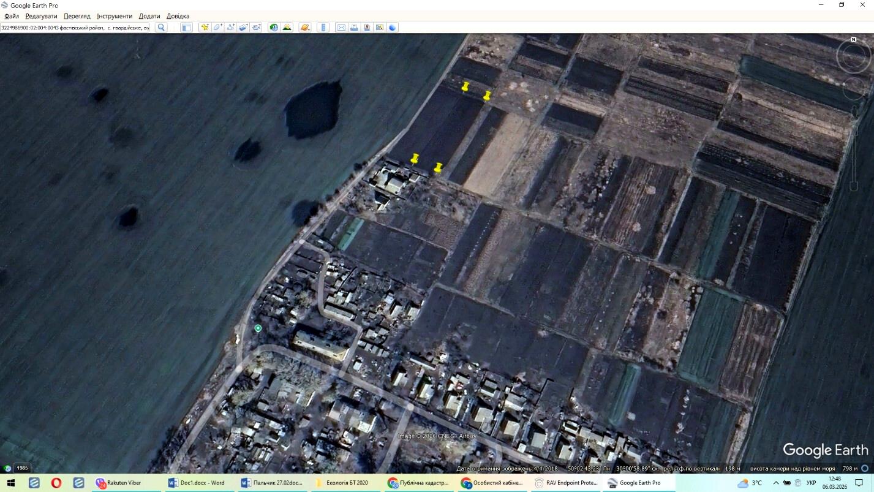Open the Перегляд menu

[77, 16]
